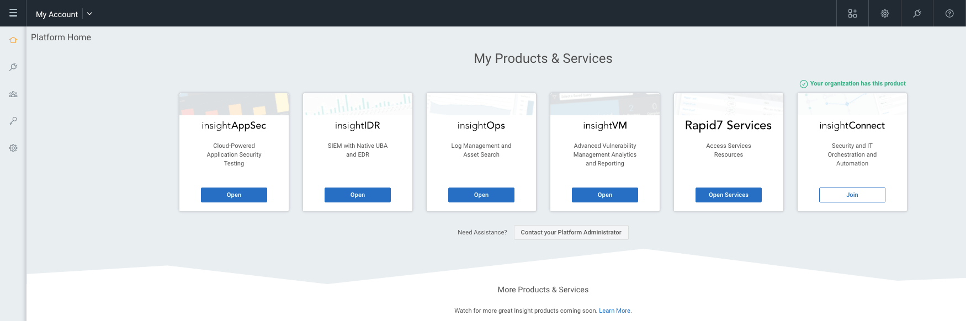Open the insightIDR product
This screenshot has width=966, height=321.
click(x=358, y=195)
